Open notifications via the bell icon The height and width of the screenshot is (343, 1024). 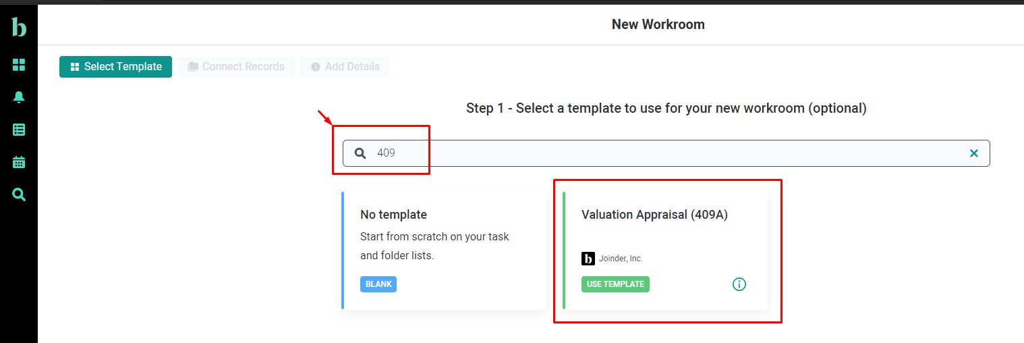19,97
